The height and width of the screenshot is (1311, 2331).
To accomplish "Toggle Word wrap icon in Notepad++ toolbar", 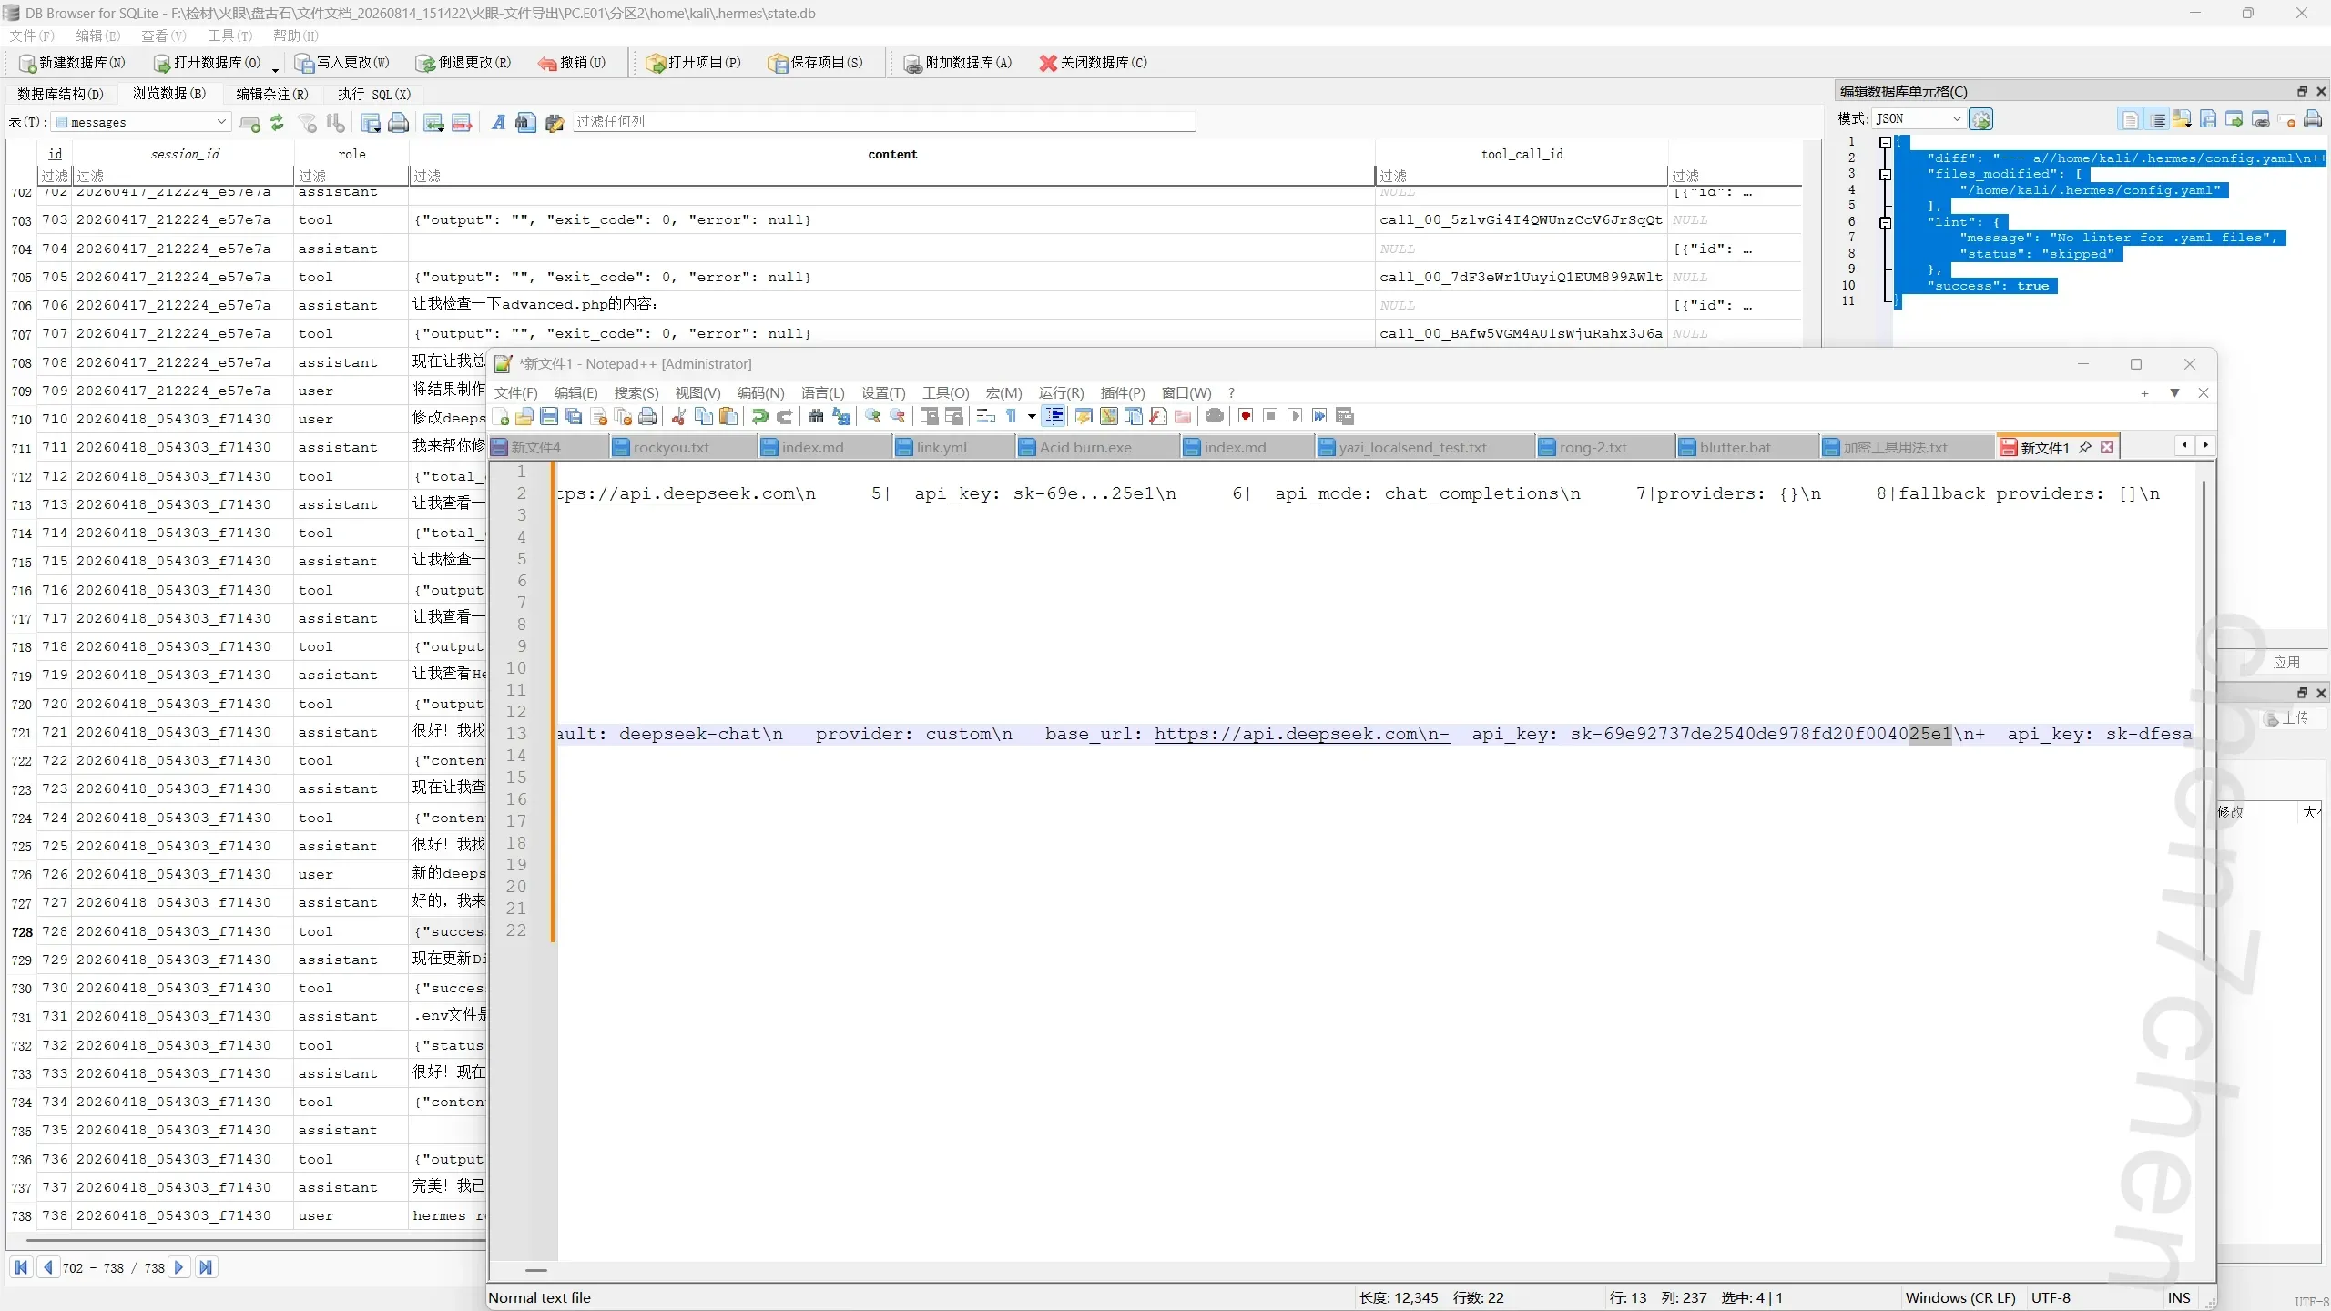I will click(x=986, y=417).
